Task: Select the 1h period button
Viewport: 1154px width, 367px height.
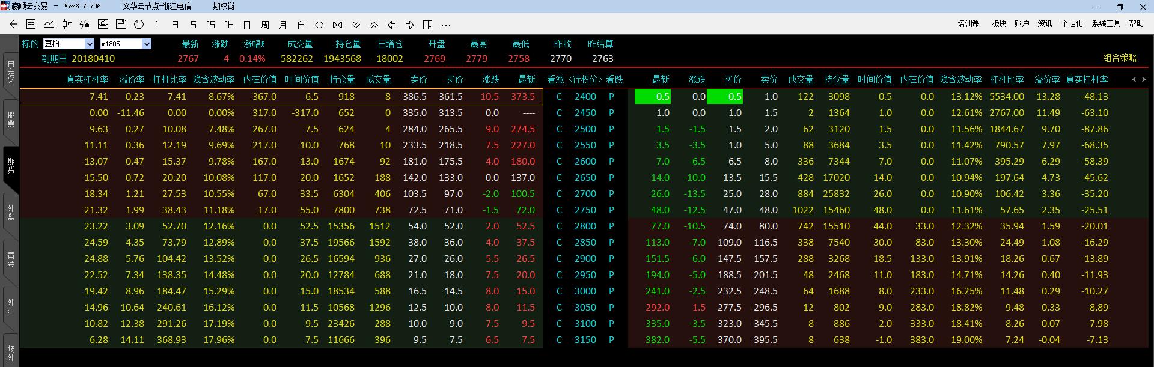Action: pyautogui.click(x=229, y=25)
